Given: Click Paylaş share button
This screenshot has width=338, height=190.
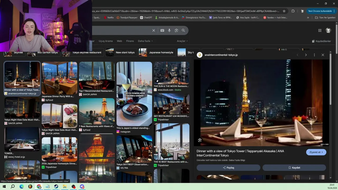Looking at the screenshot, I should [x=228, y=168].
